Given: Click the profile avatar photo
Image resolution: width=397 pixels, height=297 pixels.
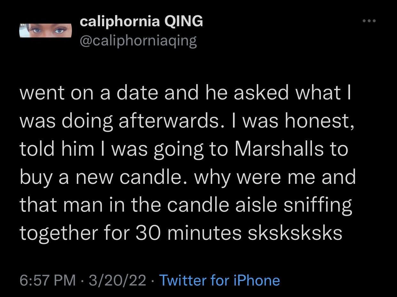Looking at the screenshot, I should click(46, 30).
